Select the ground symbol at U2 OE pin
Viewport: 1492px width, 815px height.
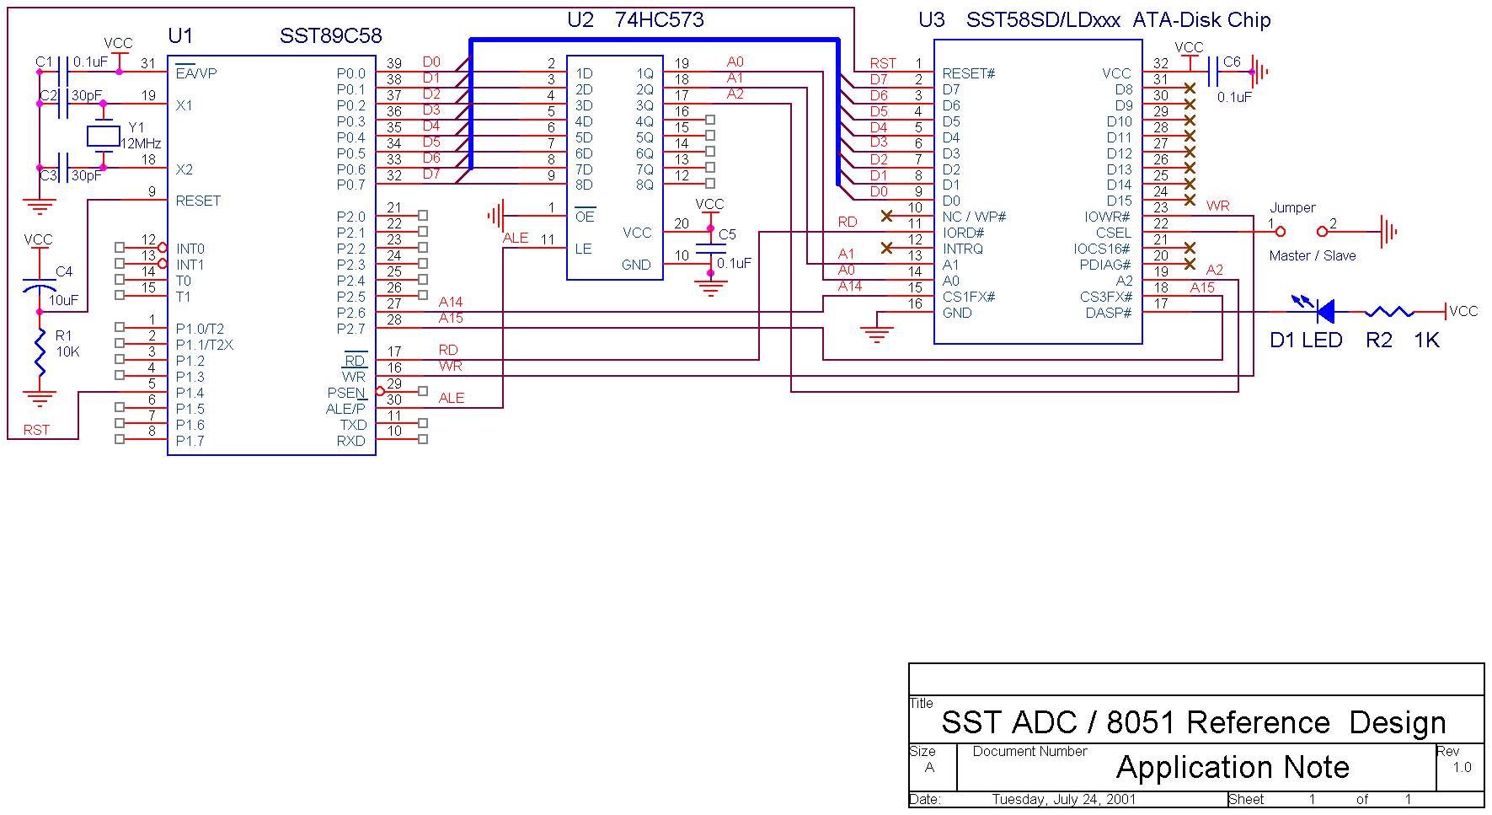click(x=495, y=216)
